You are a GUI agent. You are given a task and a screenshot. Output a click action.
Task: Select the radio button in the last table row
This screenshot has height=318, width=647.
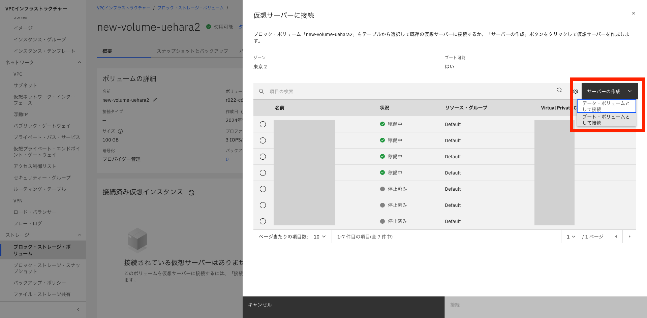[263, 221]
